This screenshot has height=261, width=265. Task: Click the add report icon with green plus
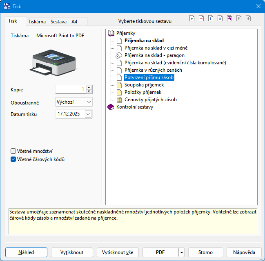192,18
